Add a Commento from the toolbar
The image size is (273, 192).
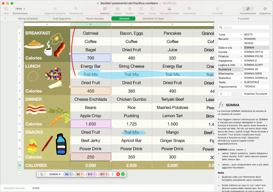189,9
